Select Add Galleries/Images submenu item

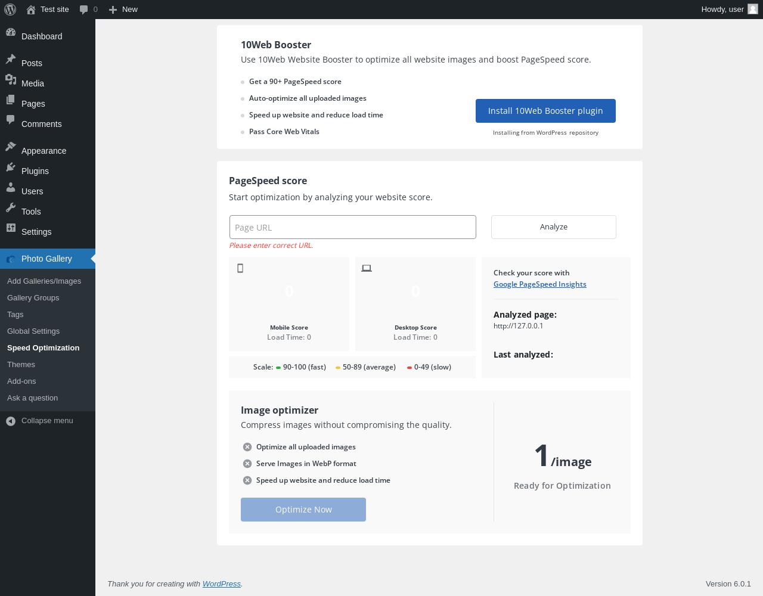click(44, 281)
